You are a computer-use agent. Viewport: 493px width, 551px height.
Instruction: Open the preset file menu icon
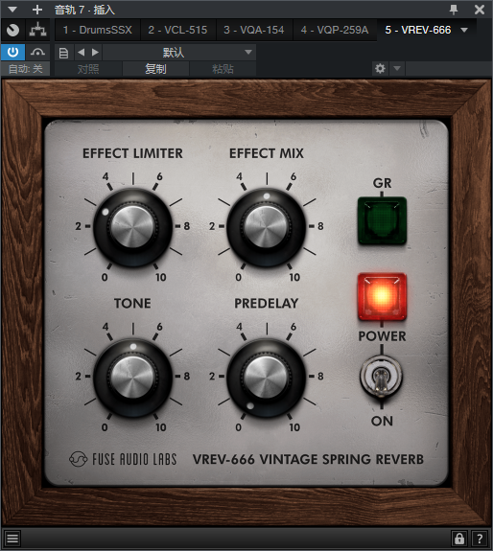(x=63, y=53)
